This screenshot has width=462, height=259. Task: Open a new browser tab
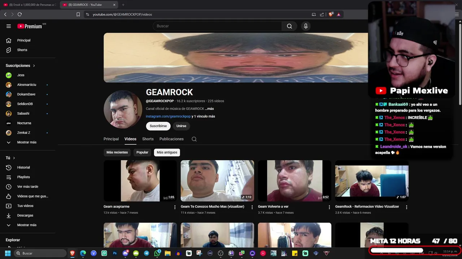[123, 5]
